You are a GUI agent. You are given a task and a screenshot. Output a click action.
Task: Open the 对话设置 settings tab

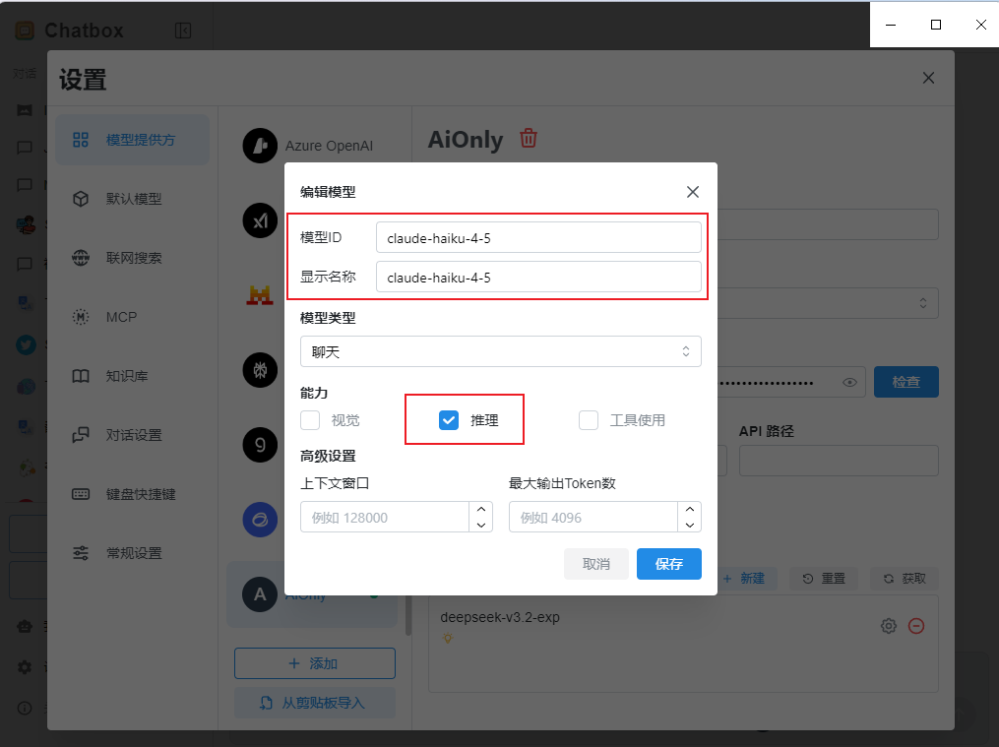point(133,435)
